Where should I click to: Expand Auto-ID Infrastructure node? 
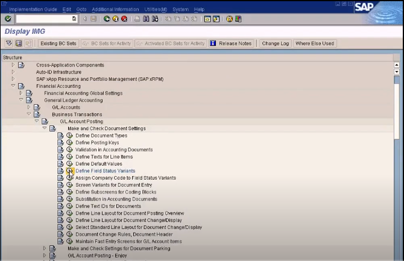pyautogui.click(x=13, y=72)
